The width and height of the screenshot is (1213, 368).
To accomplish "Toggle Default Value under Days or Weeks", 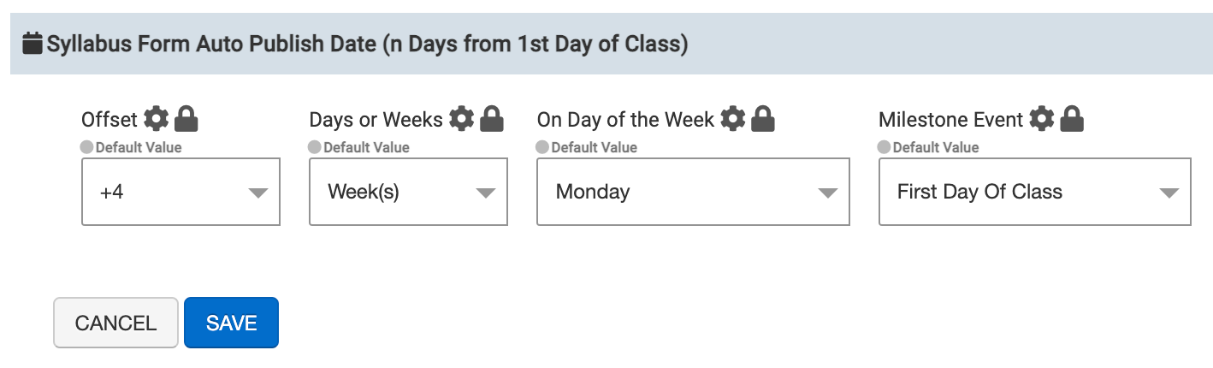I will click(314, 147).
